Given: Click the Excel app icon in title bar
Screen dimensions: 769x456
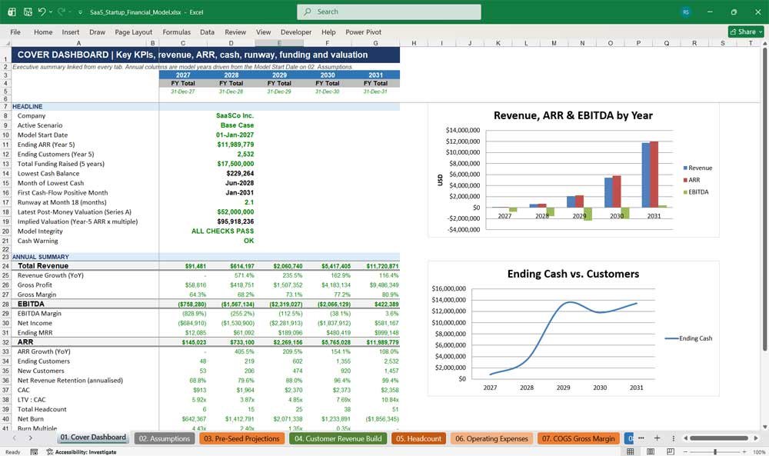Looking at the screenshot, I should point(12,12).
